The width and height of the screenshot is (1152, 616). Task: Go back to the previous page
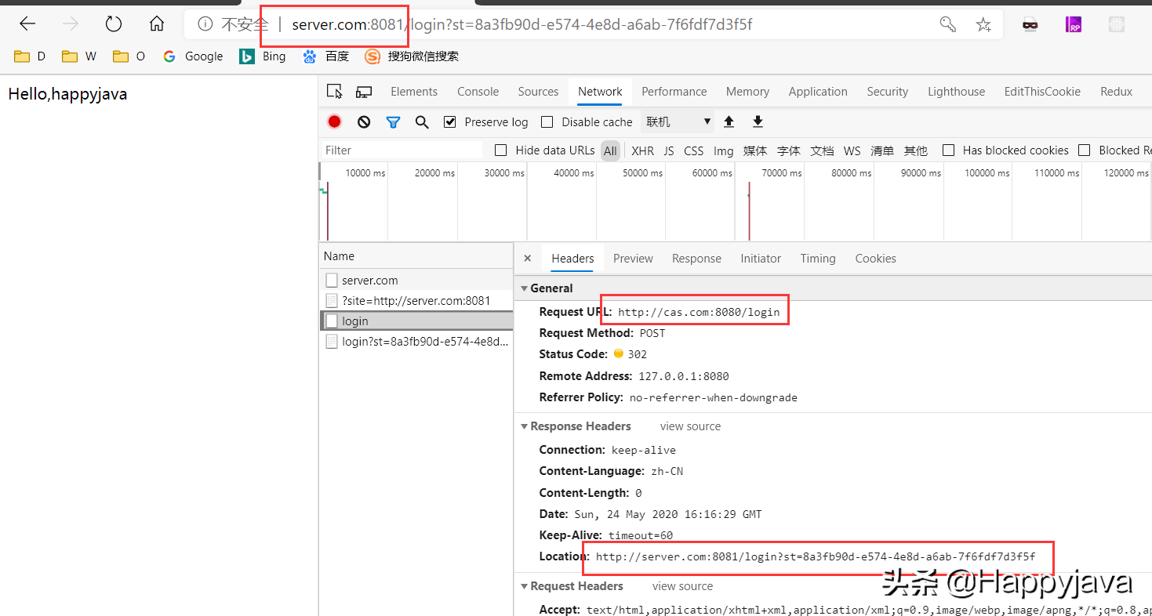[27, 24]
